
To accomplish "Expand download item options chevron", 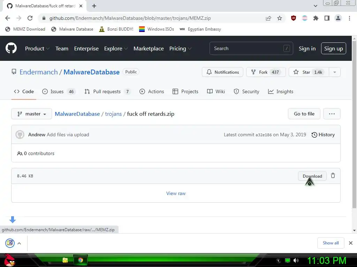I will (20, 243).
